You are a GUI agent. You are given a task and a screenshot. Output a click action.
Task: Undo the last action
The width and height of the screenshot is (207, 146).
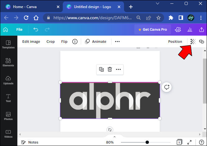[36, 29]
